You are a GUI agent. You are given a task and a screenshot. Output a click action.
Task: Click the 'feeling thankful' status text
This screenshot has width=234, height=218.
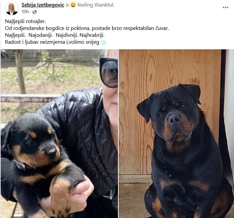pyautogui.click(x=96, y=5)
